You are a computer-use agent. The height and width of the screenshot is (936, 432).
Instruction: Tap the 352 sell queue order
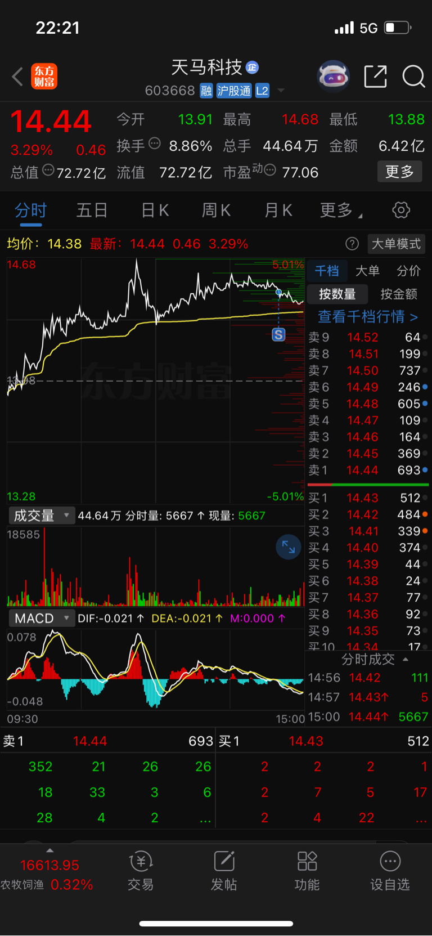(x=40, y=767)
